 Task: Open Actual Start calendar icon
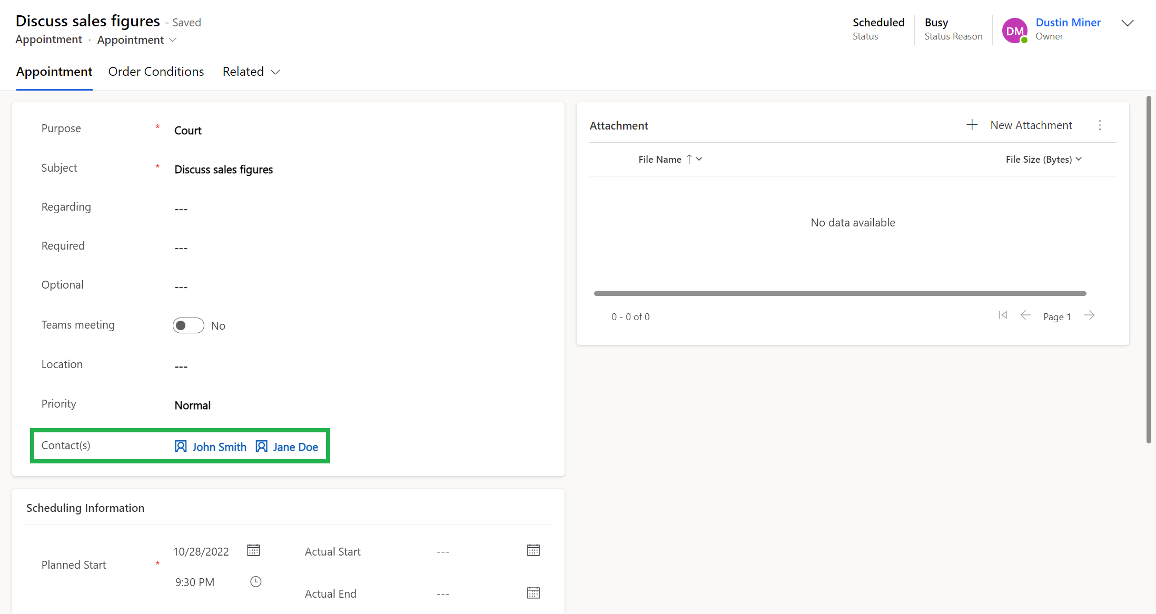pyautogui.click(x=533, y=550)
